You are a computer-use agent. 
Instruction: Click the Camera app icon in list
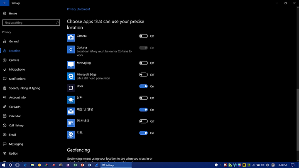pyautogui.click(x=71, y=37)
